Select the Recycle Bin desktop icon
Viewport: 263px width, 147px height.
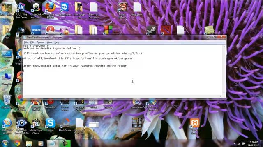pyautogui.click(x=7, y=101)
